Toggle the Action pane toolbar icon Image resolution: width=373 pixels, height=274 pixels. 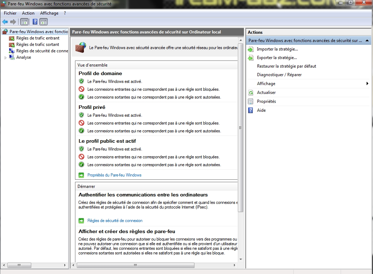coord(44,22)
